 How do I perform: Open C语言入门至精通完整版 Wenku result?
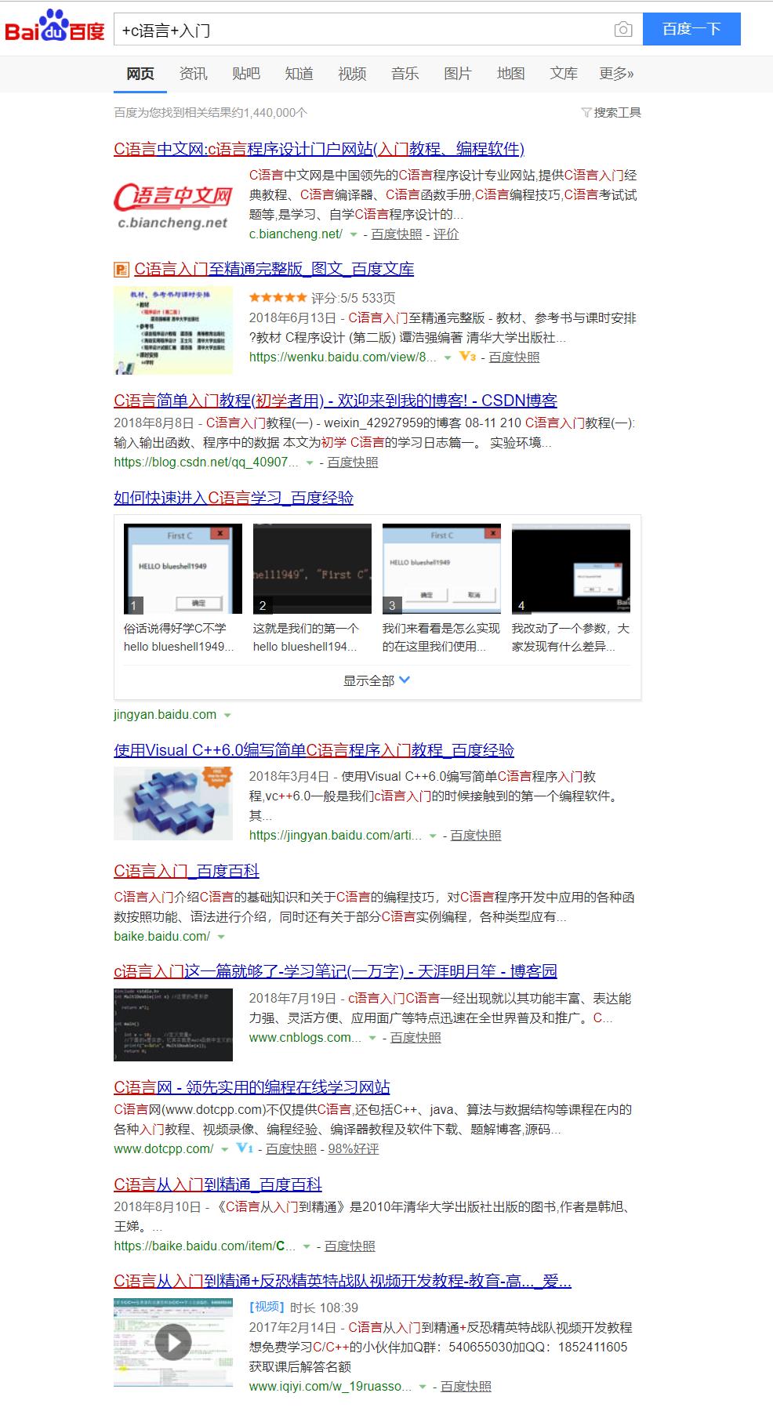[x=274, y=269]
